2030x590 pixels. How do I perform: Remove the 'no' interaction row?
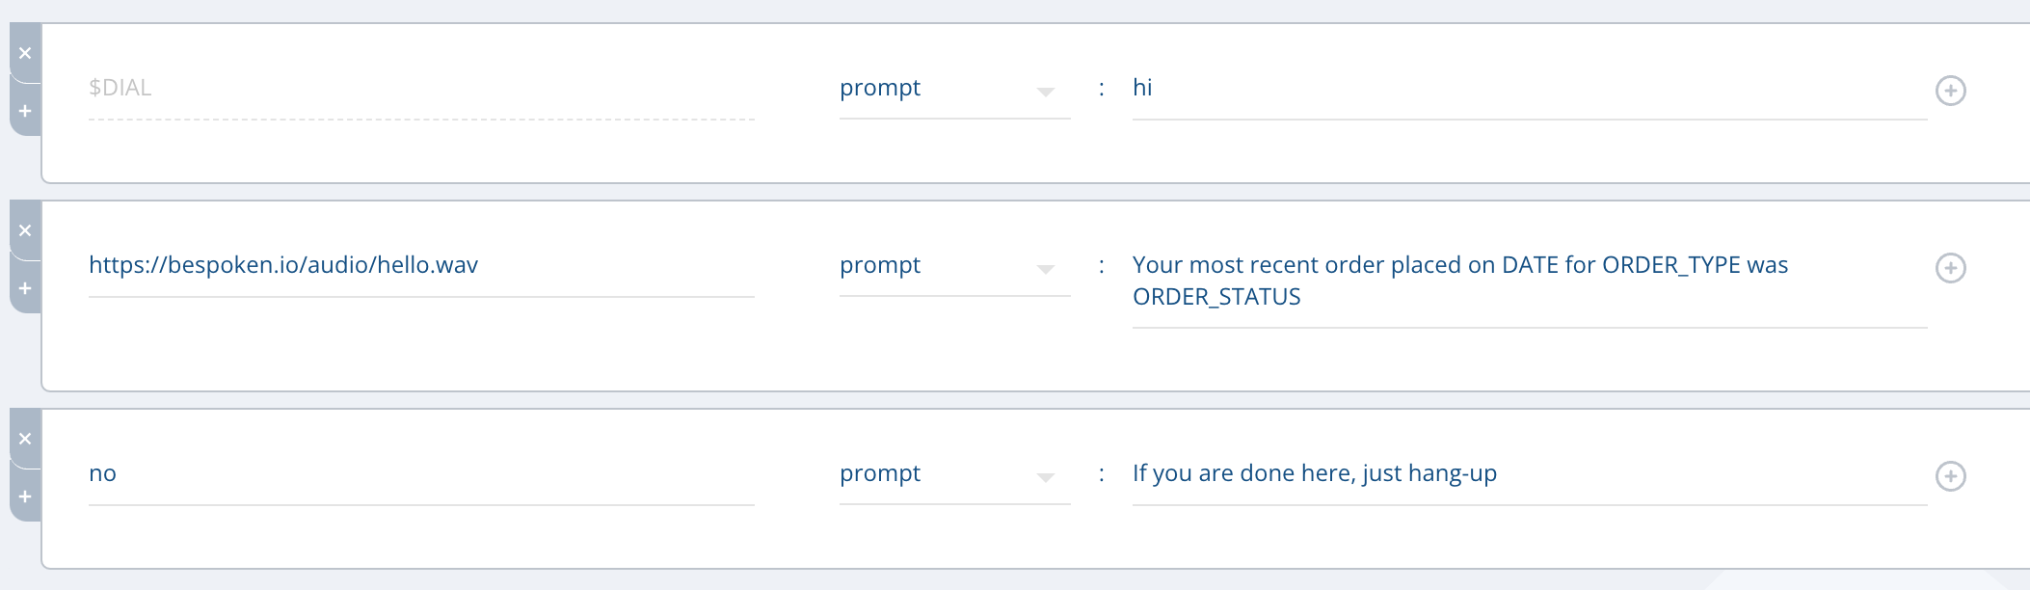coord(25,439)
